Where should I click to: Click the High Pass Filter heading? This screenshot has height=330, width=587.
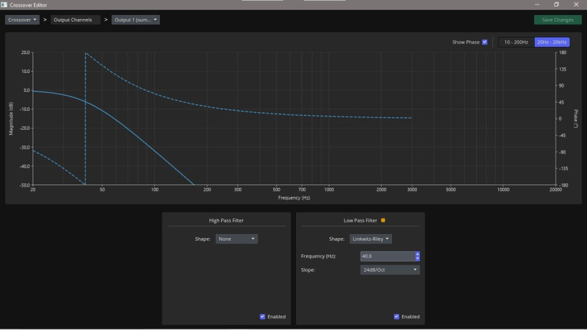pos(226,220)
